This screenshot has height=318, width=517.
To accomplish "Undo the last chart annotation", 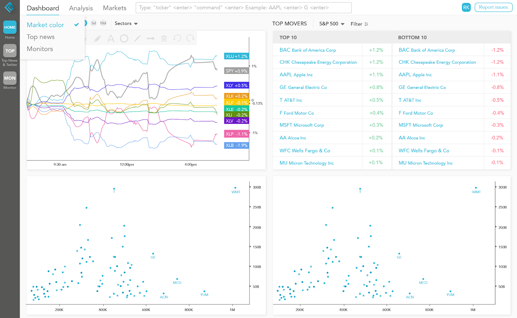I will coord(177,38).
